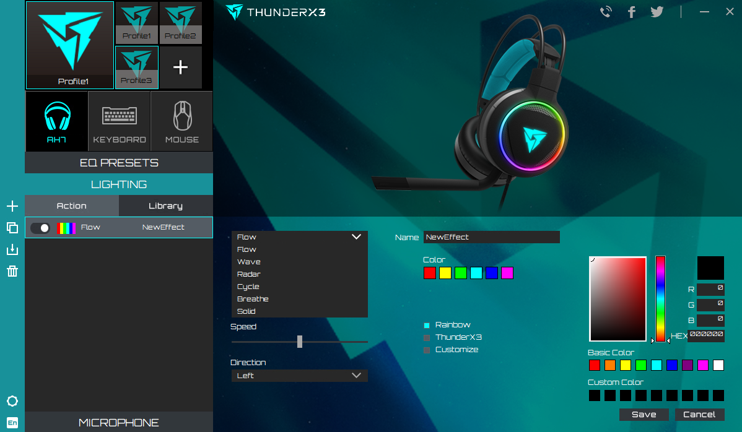742x432 pixels.
Task: Pick purple from Basic Color row
Action: coord(687,365)
